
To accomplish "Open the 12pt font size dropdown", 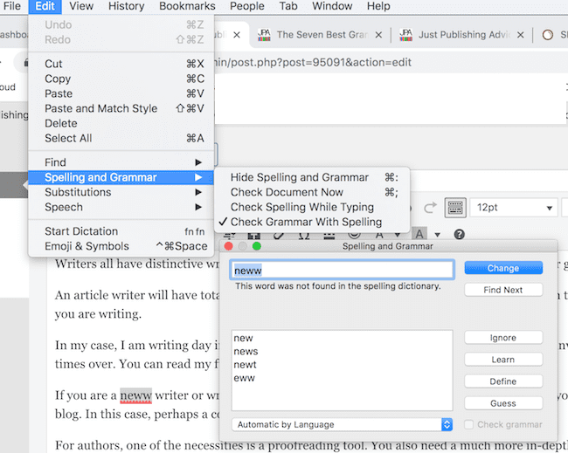I will tap(514, 208).
